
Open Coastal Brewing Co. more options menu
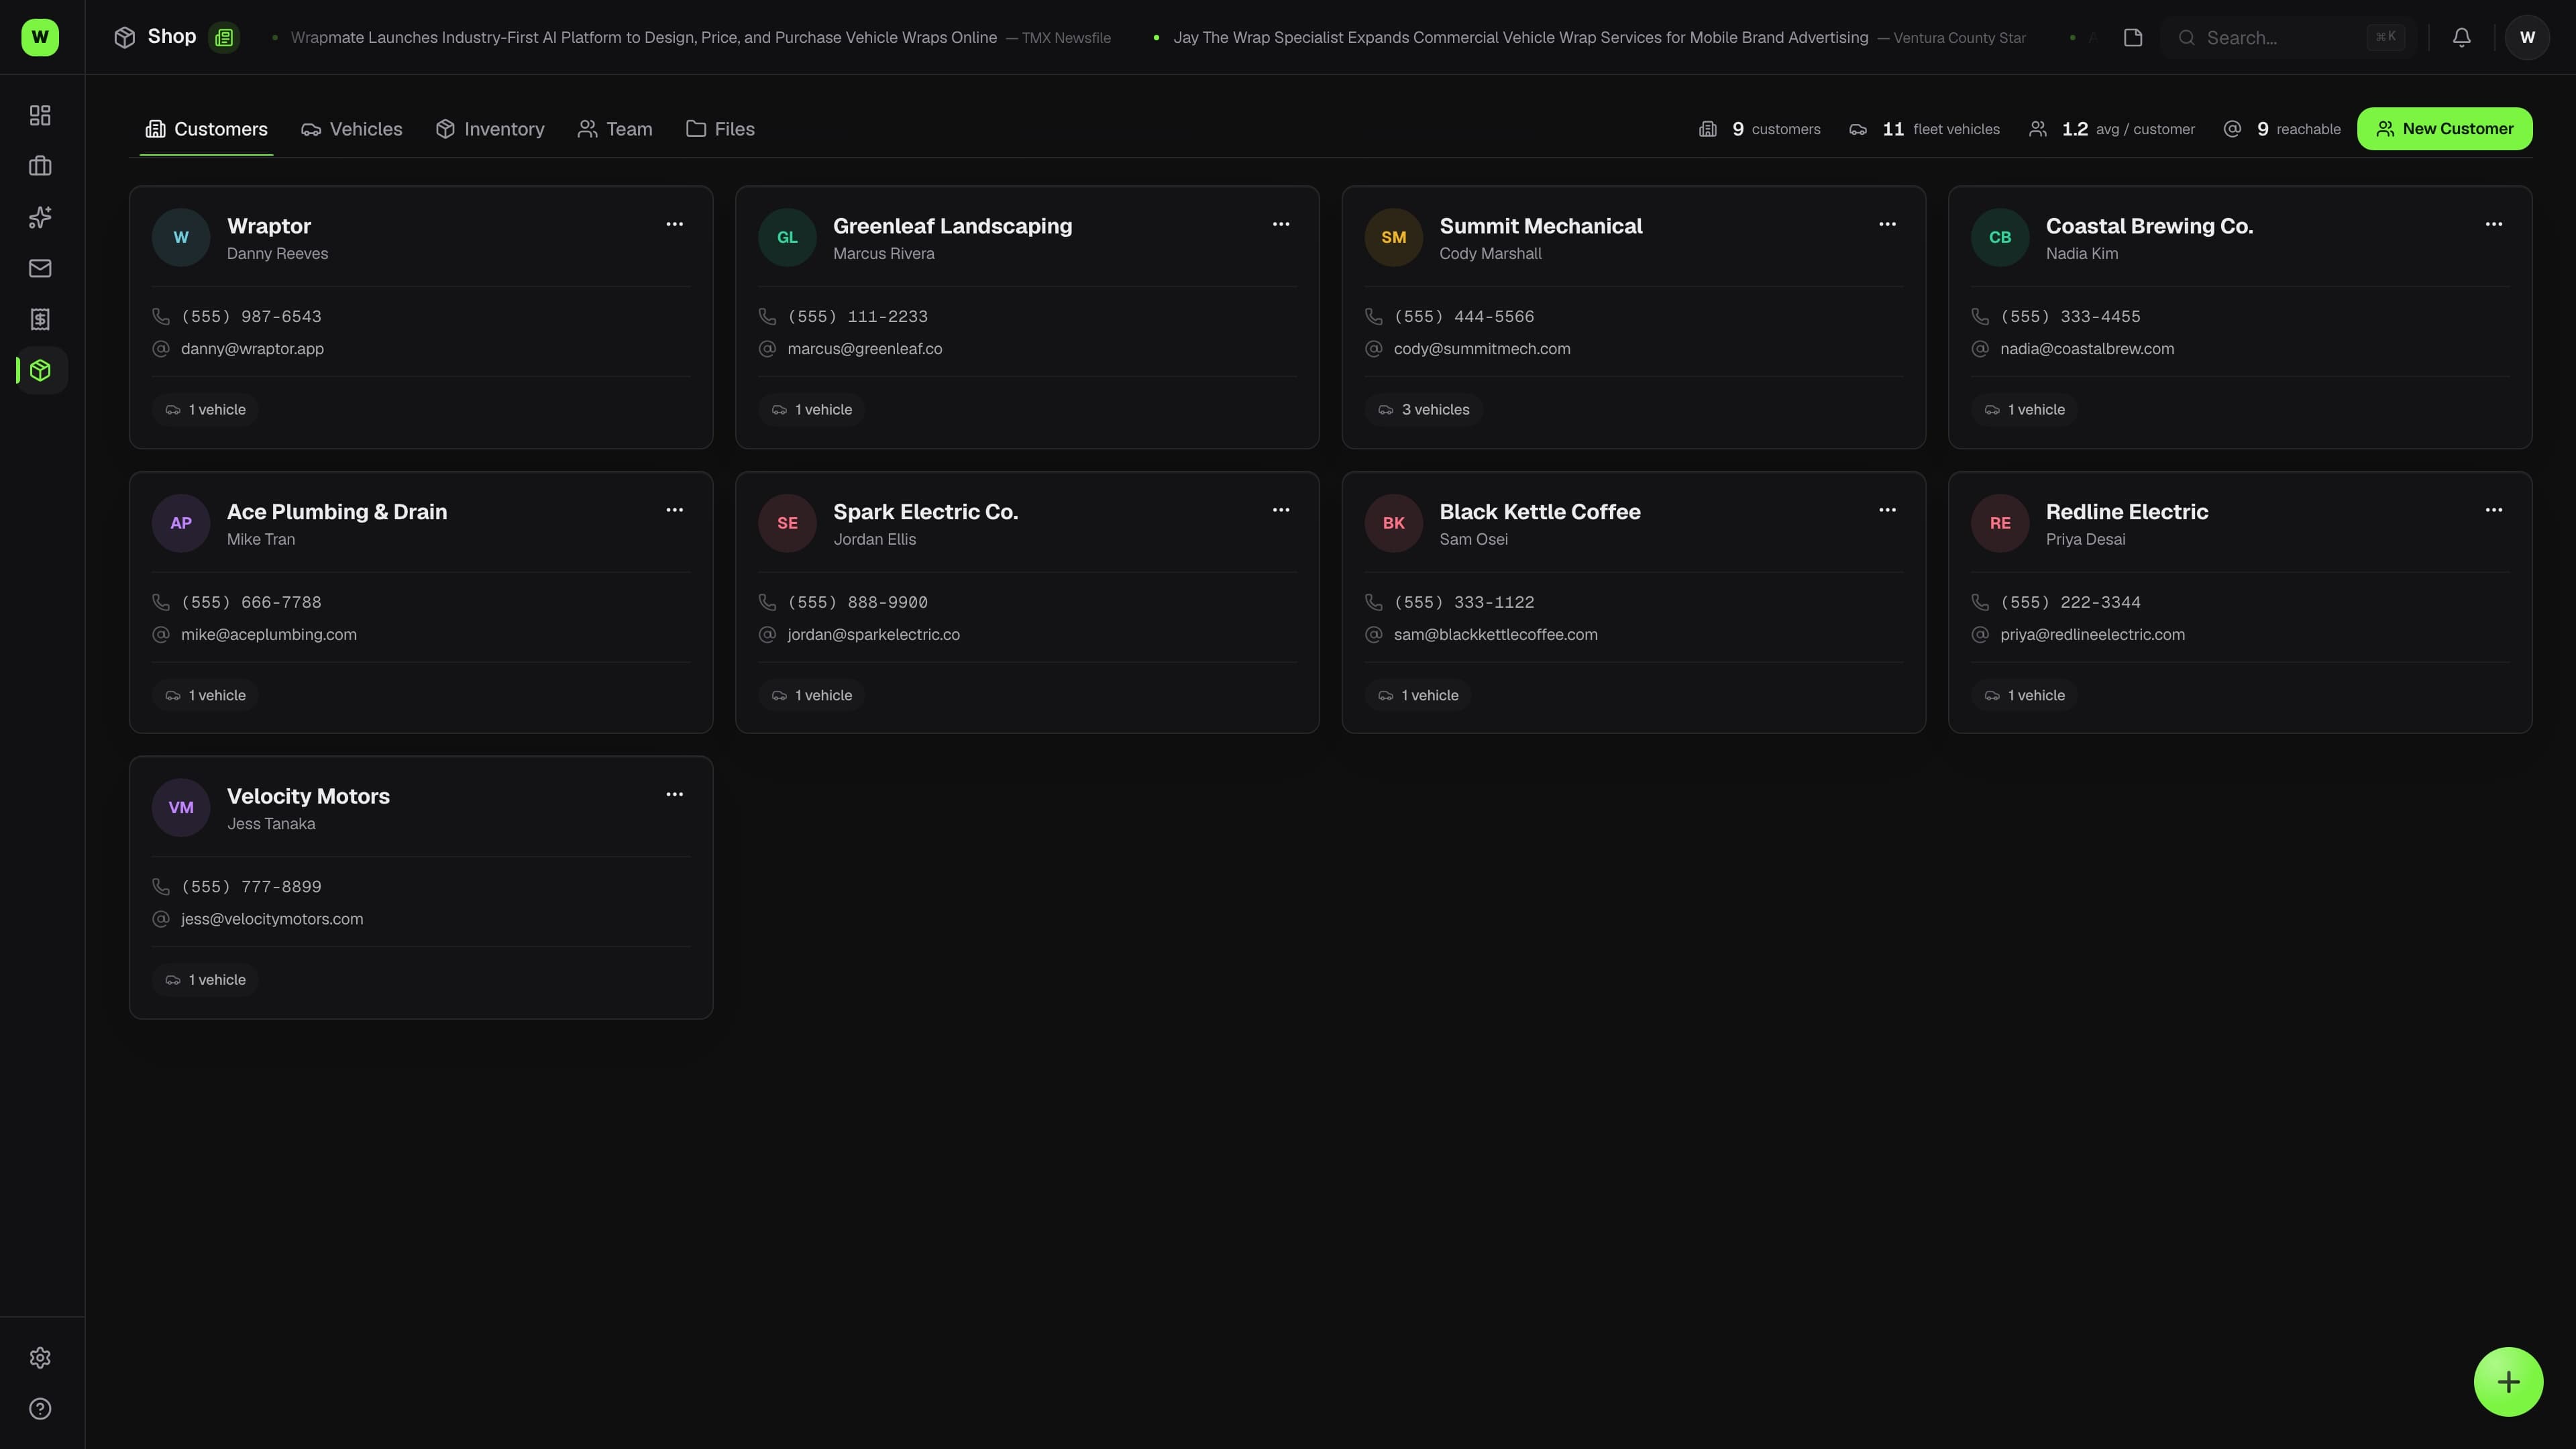[2494, 224]
